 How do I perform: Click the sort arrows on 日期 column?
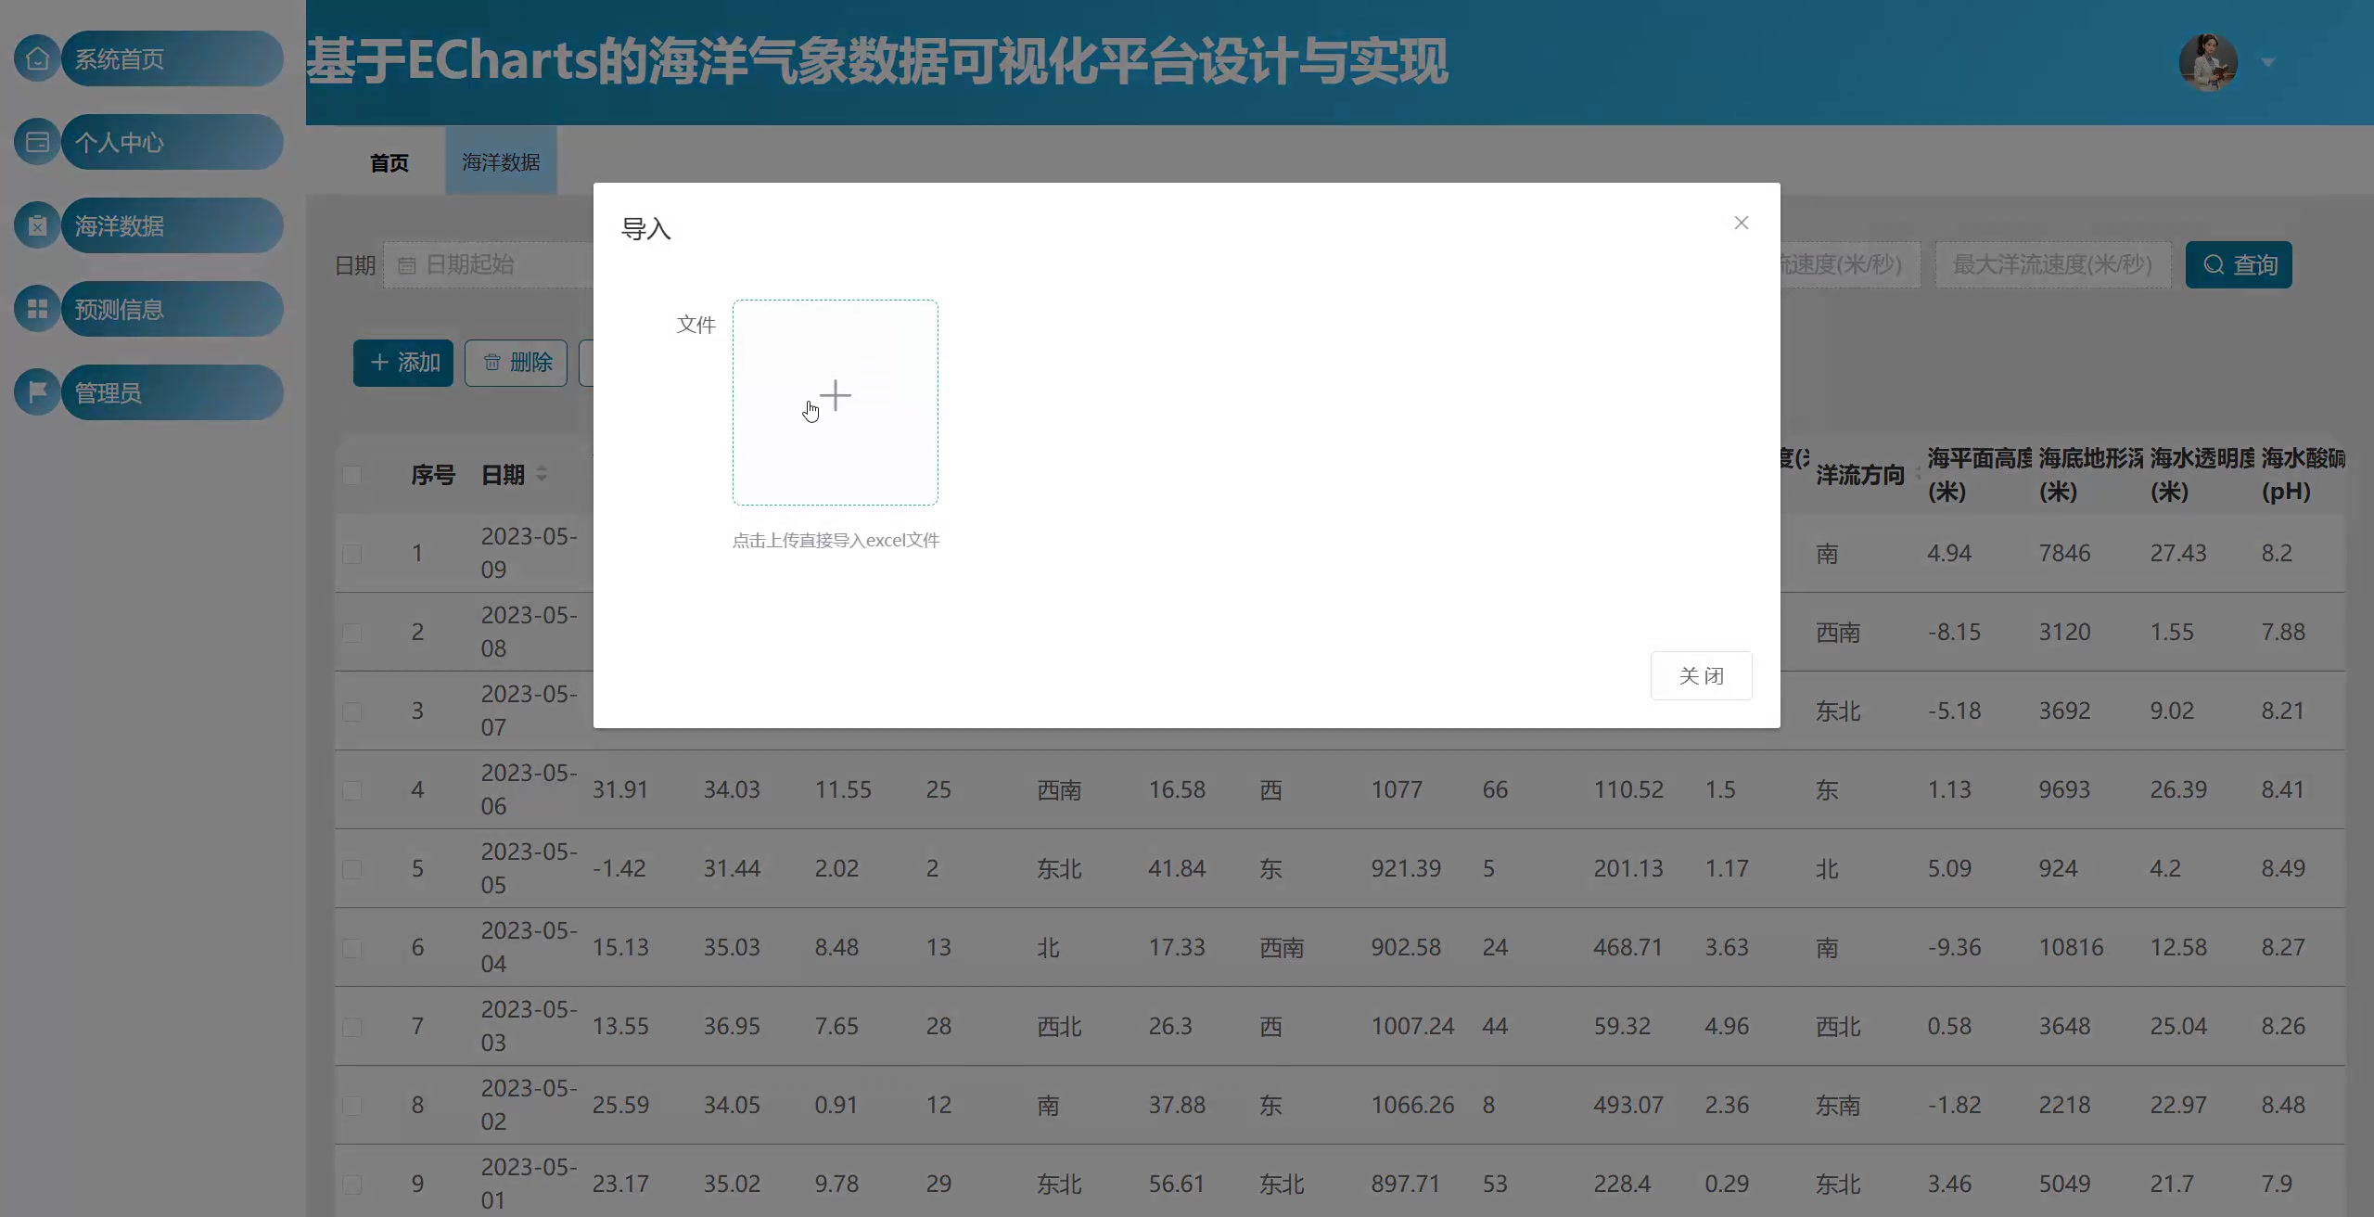click(x=542, y=473)
